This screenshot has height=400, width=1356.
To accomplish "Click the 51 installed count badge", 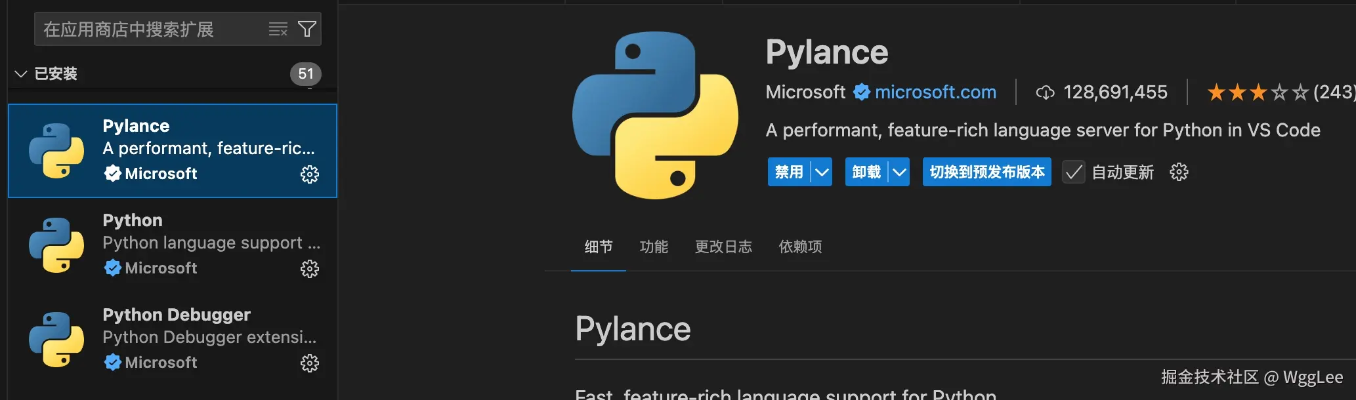I will point(306,73).
